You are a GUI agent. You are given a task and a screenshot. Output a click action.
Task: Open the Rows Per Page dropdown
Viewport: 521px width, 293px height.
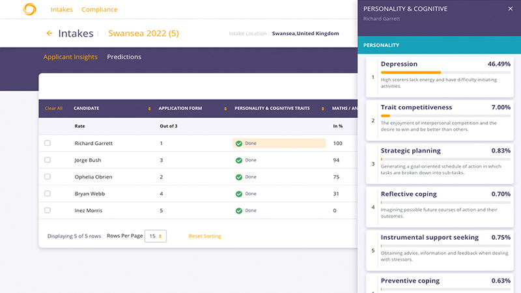click(x=156, y=236)
